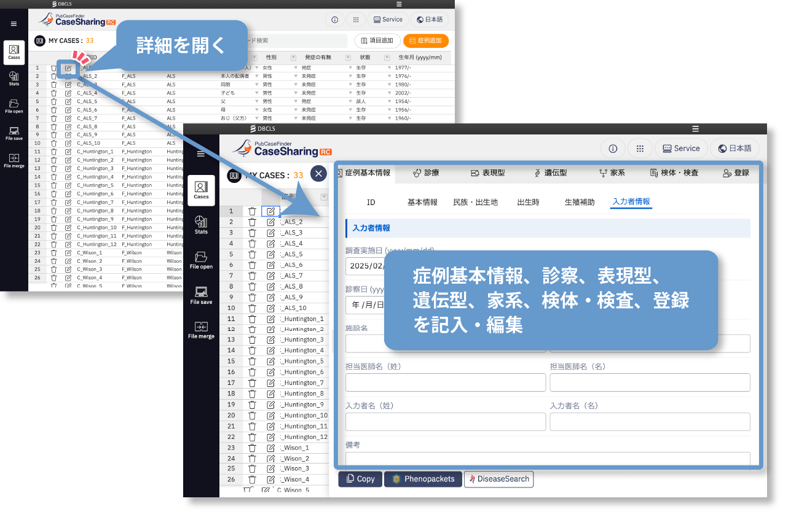Click the 症例追加 orange button
799x528 pixels.
(x=426, y=41)
